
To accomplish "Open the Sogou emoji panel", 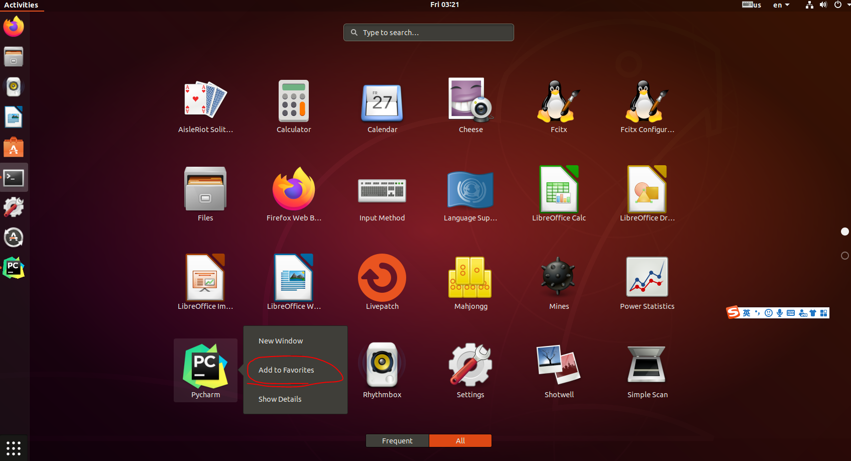I will [x=769, y=312].
